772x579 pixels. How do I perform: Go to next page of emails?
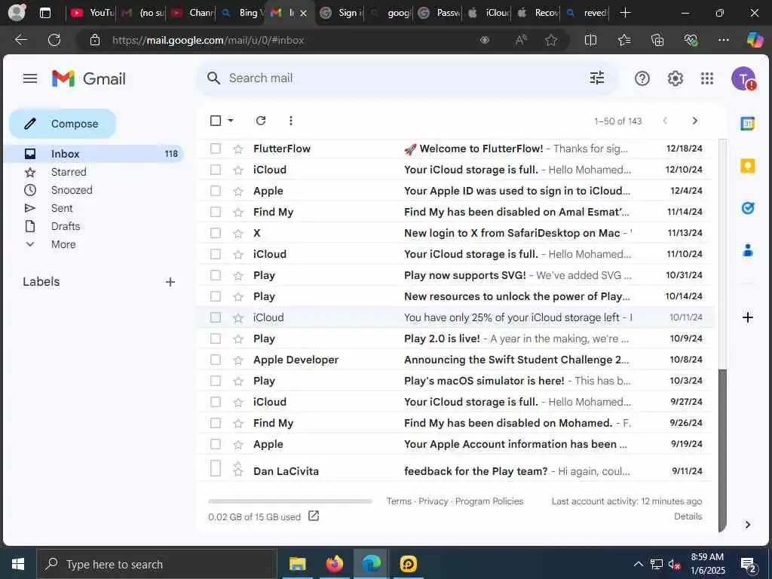[694, 121]
